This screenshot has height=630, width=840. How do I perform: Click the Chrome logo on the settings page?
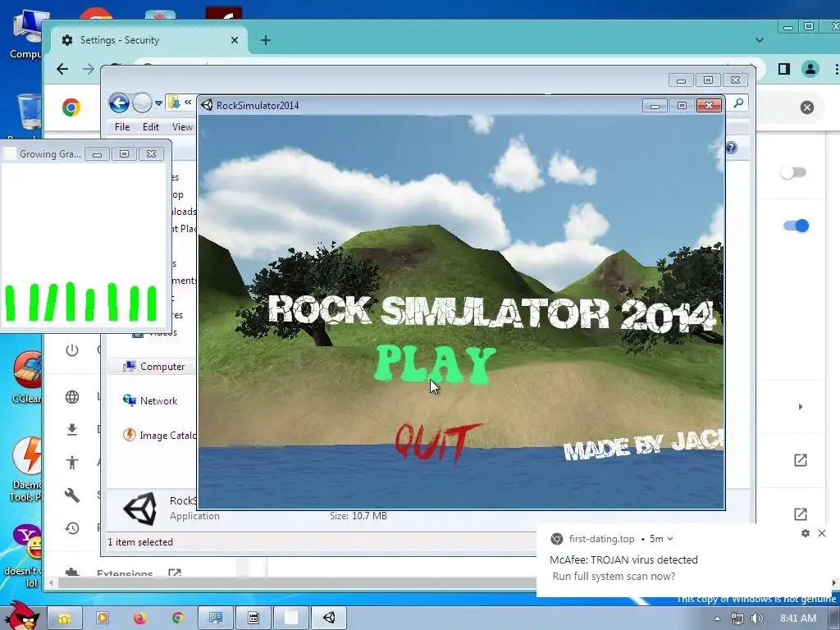click(x=71, y=107)
